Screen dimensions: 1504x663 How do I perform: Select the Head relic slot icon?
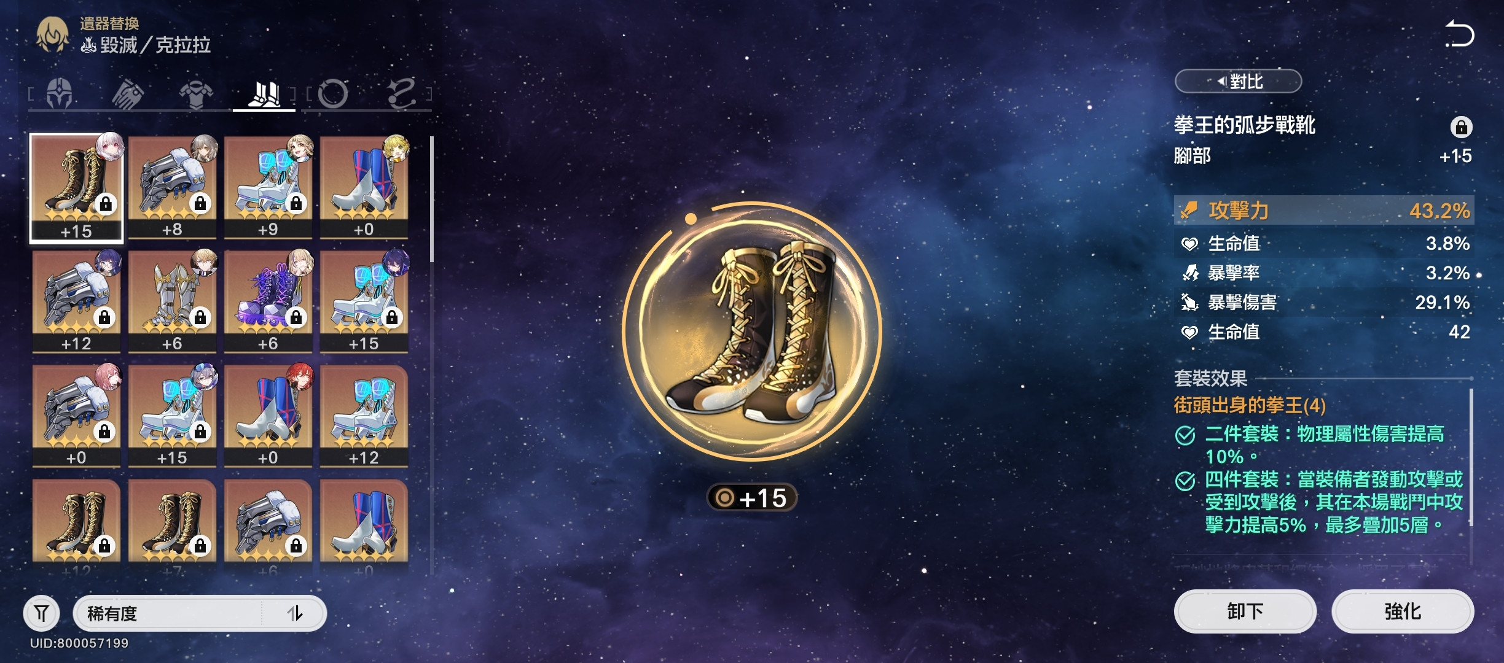point(60,94)
